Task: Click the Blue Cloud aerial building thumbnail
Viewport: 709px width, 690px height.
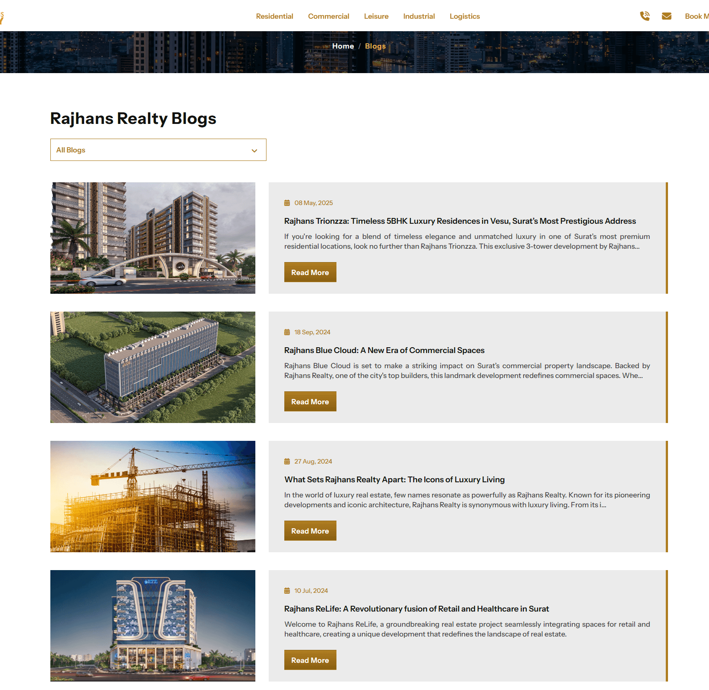Action: click(x=153, y=367)
